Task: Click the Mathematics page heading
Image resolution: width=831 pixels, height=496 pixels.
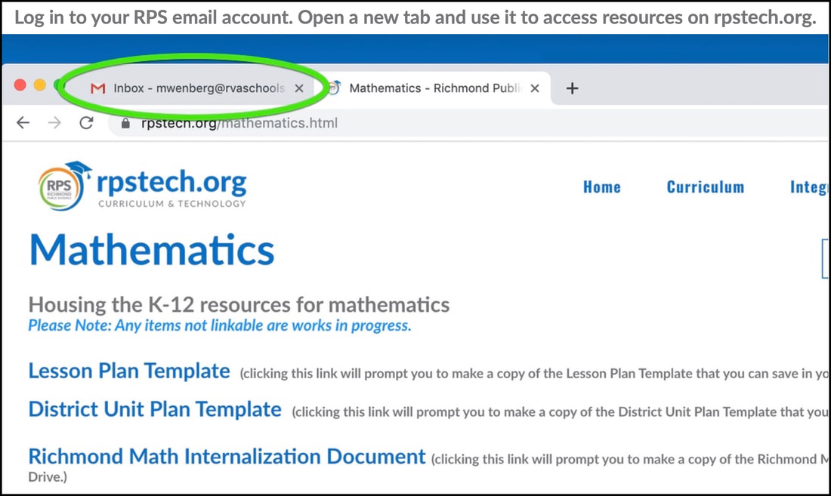Action: click(152, 249)
